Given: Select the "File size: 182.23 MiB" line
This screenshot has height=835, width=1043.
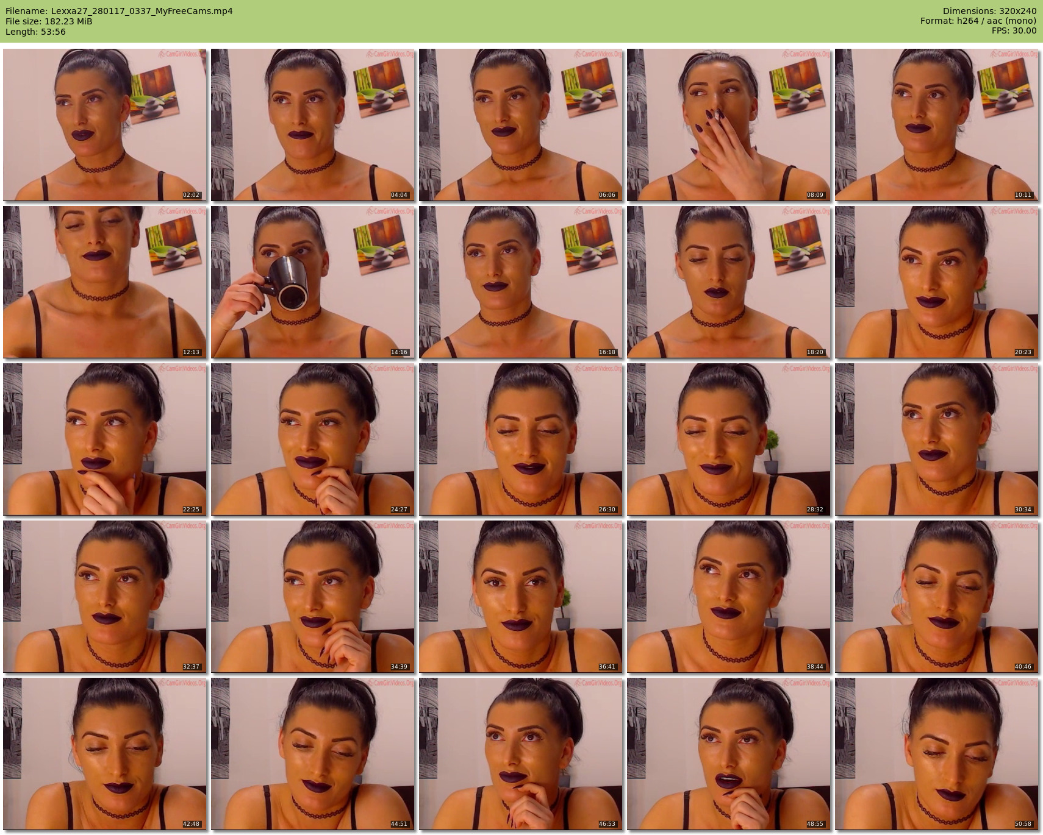Looking at the screenshot, I should click(x=49, y=21).
